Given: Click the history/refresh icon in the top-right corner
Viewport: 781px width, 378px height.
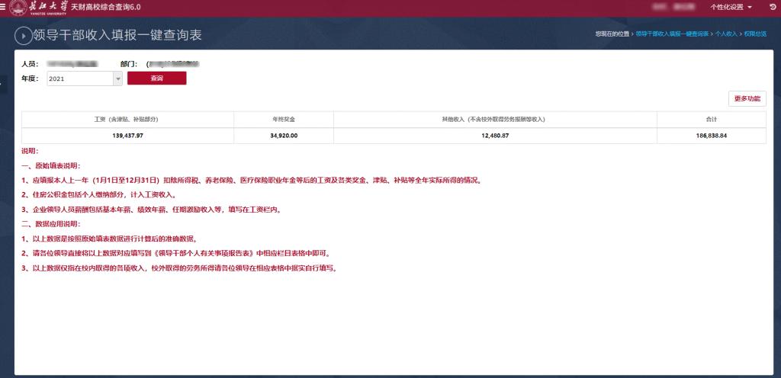Looking at the screenshot, I should click(x=773, y=7).
